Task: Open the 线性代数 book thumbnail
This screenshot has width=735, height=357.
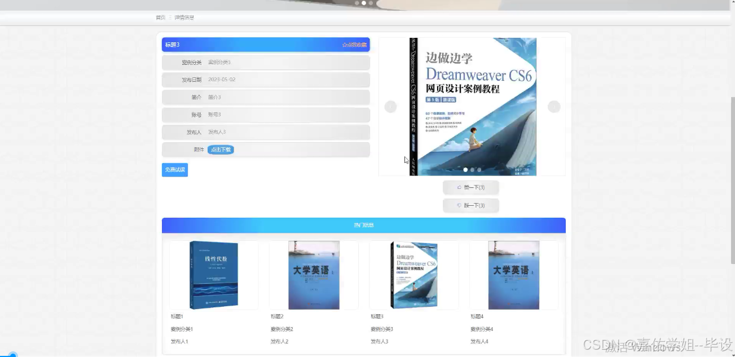Action: tap(214, 275)
